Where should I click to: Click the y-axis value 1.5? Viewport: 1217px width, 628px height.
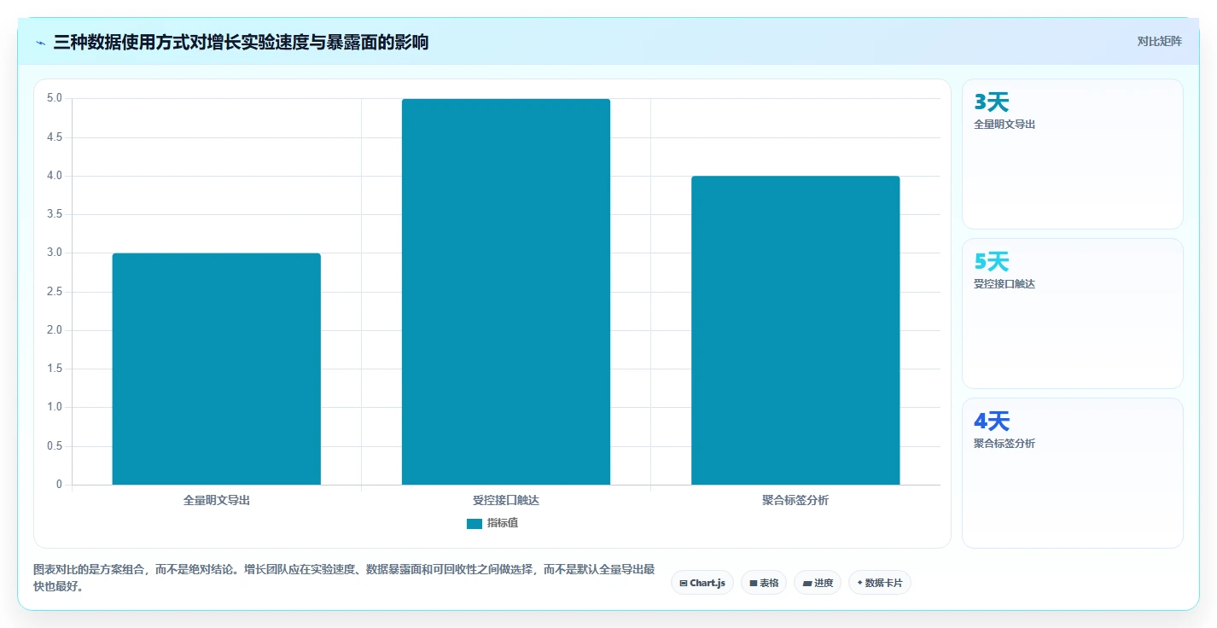point(55,369)
